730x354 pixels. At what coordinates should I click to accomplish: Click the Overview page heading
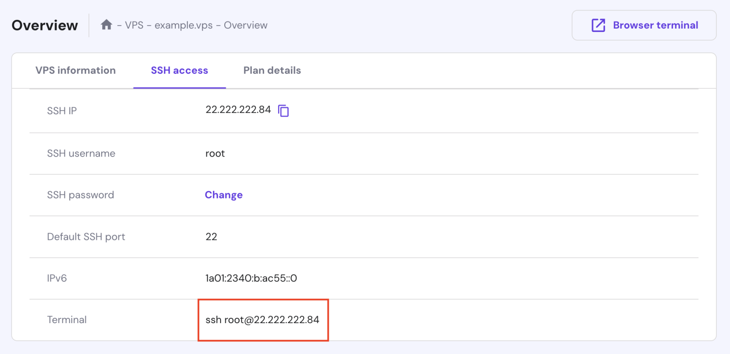pos(45,25)
